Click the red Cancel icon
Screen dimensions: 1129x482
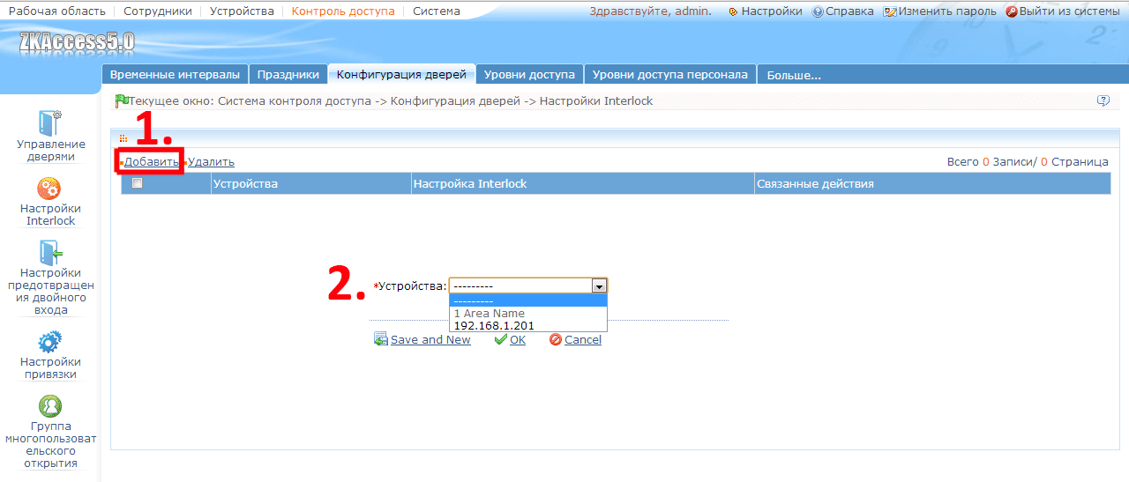click(x=556, y=339)
